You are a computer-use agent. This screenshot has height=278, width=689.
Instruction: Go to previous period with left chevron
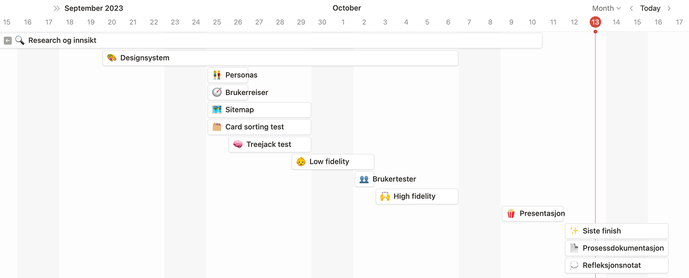tap(631, 8)
